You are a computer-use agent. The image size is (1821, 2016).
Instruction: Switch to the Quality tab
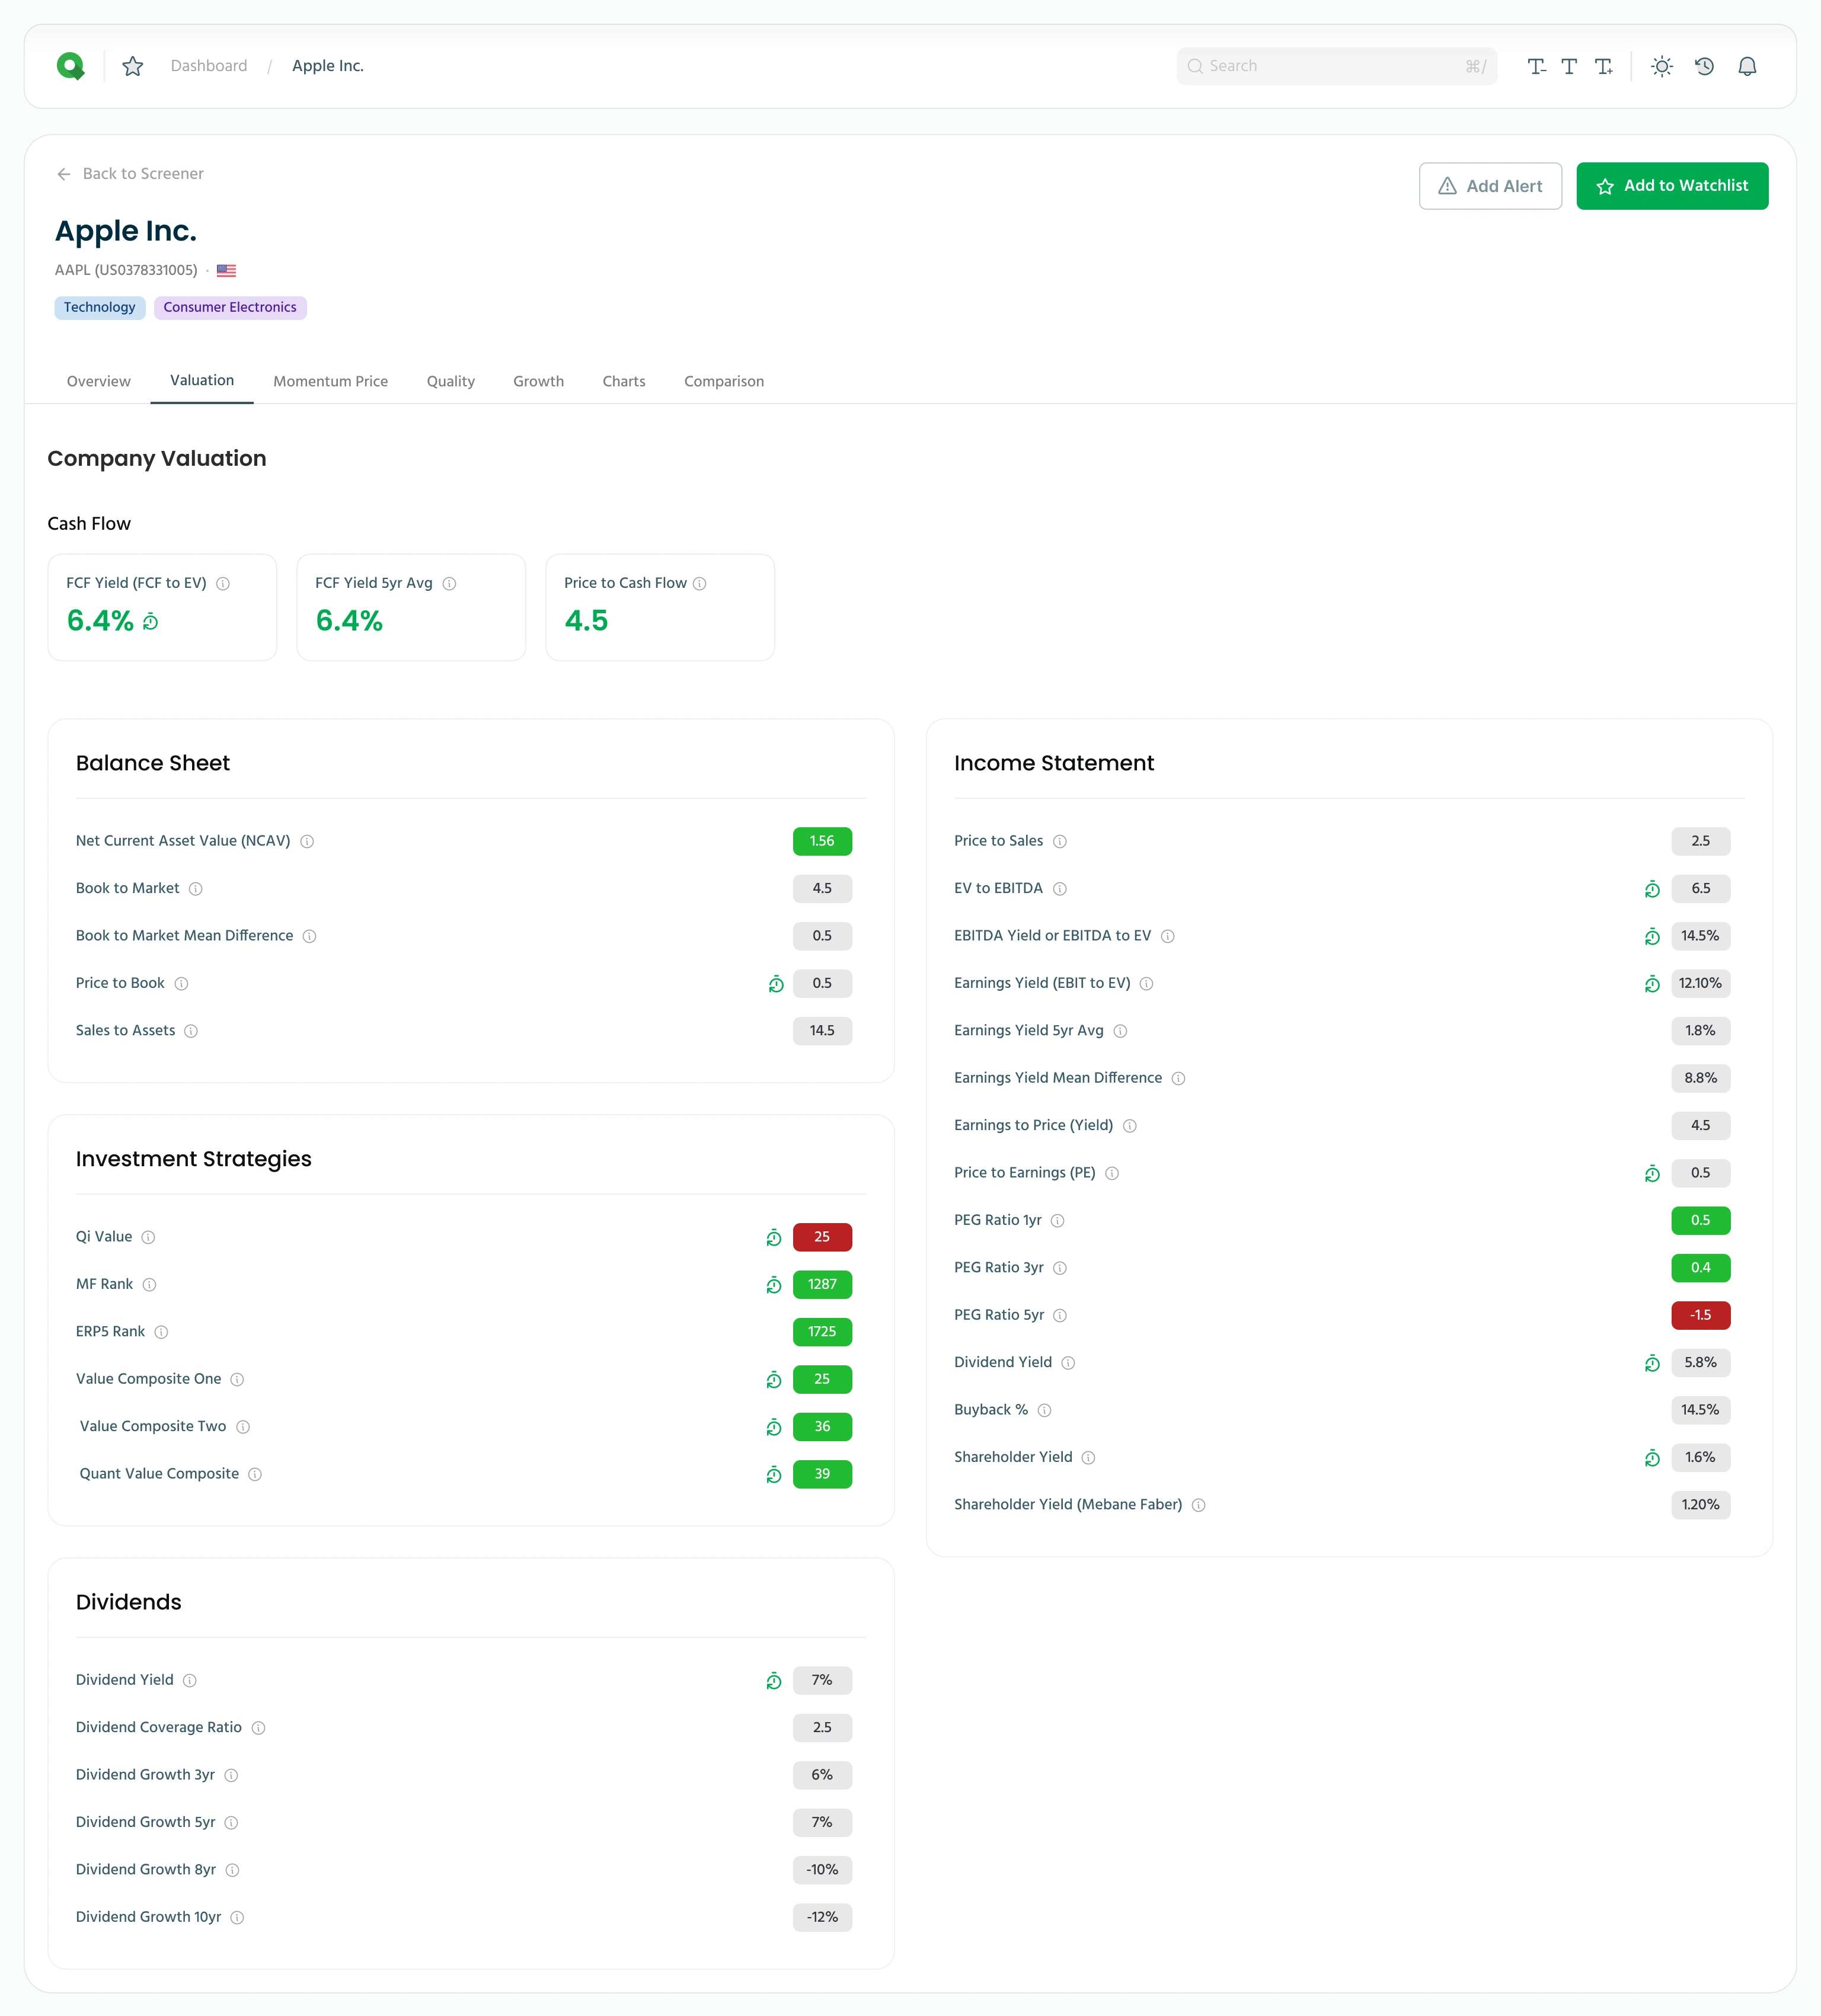(x=451, y=382)
